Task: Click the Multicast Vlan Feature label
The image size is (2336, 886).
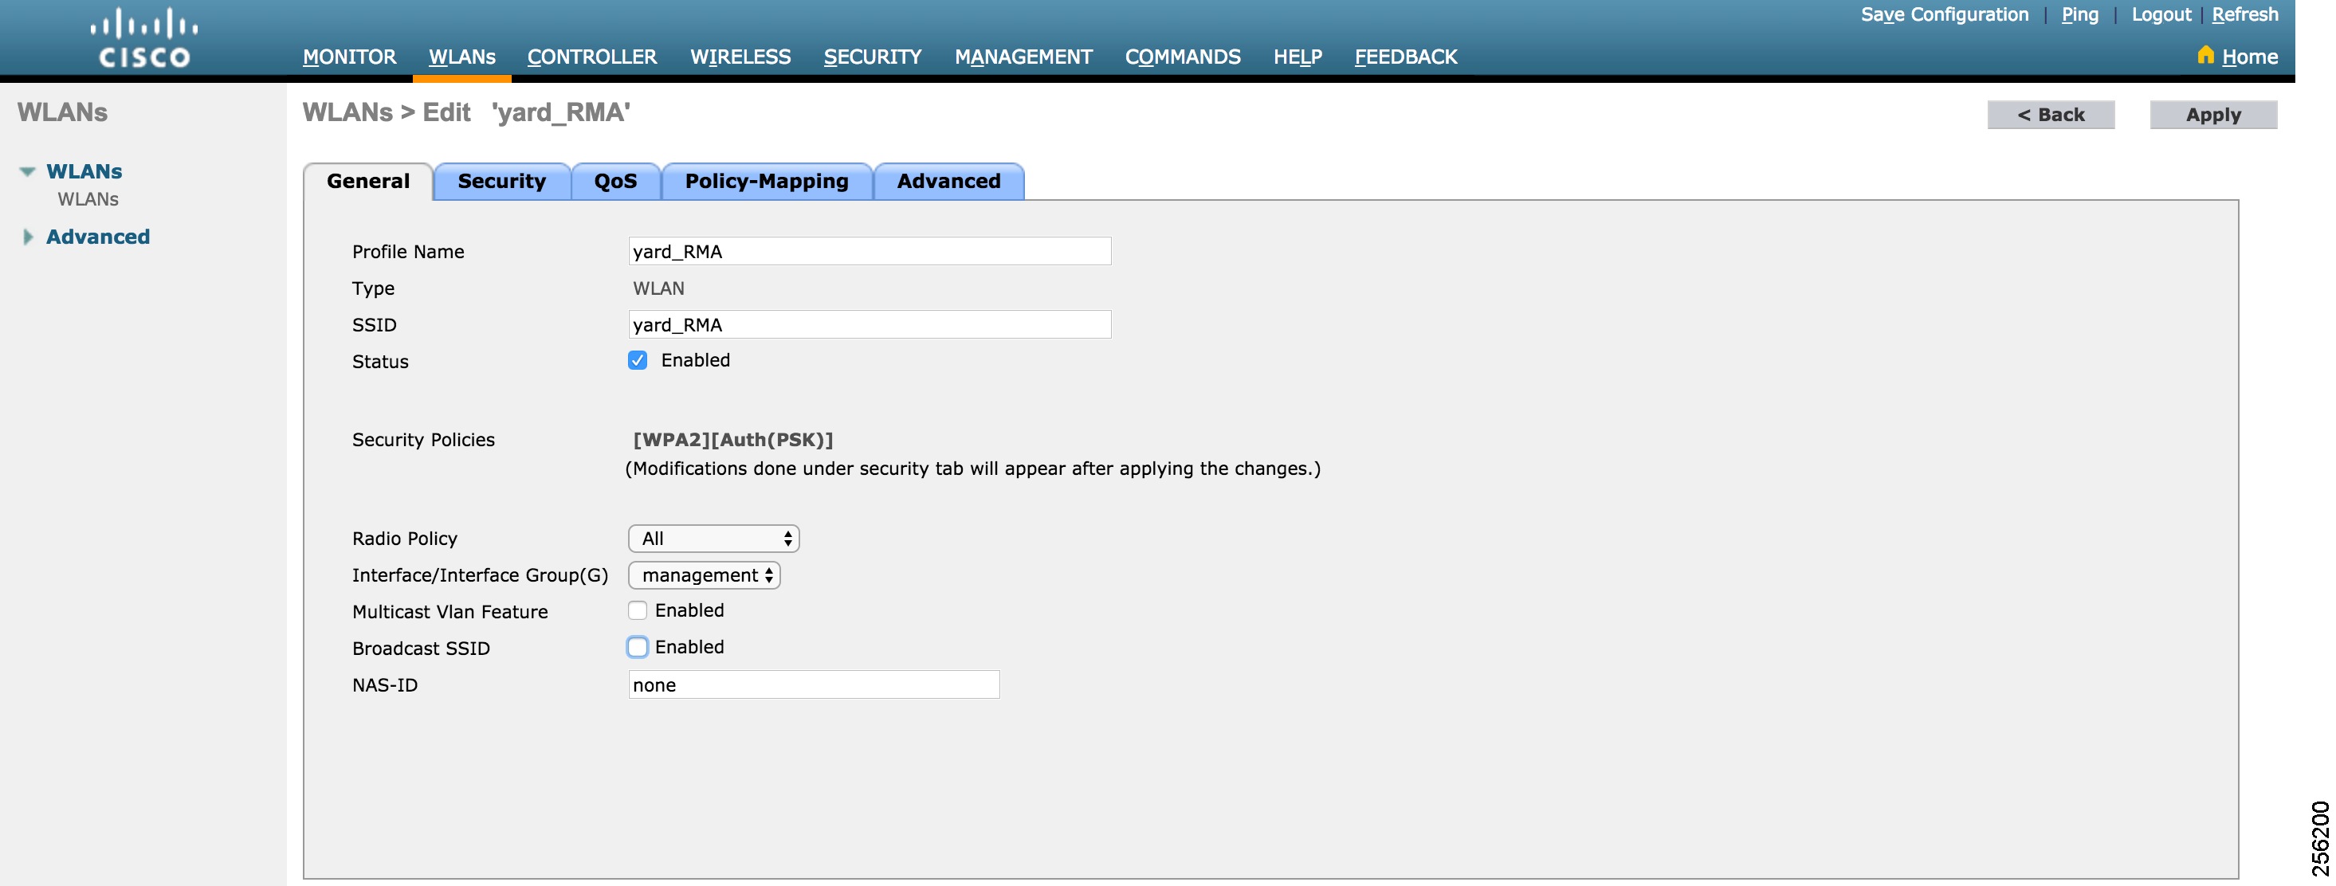Action: [450, 612]
